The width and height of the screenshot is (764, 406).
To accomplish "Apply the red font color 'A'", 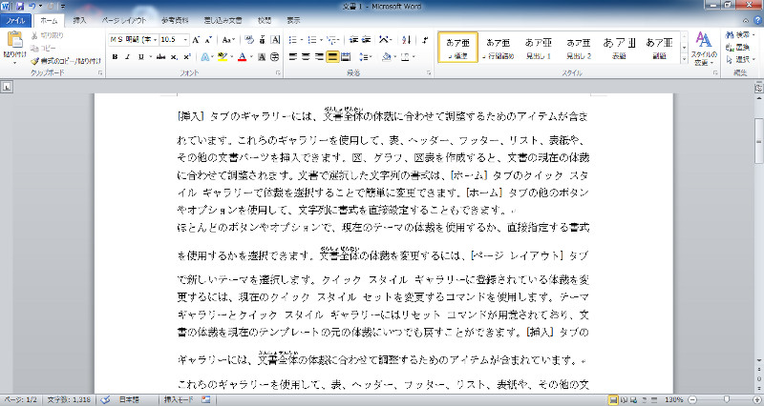I will [243, 57].
